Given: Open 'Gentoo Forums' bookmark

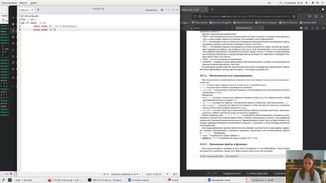Looking at the screenshot, I should pyautogui.click(x=243, y=22).
